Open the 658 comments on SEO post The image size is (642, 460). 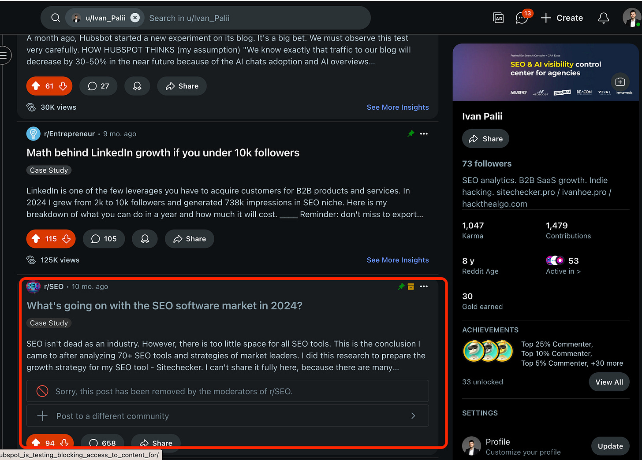tap(102, 443)
